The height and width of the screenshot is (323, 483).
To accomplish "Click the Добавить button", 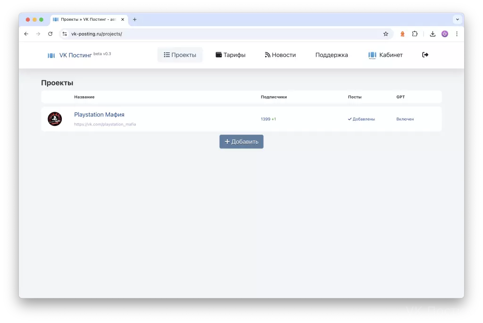I will pyautogui.click(x=241, y=141).
